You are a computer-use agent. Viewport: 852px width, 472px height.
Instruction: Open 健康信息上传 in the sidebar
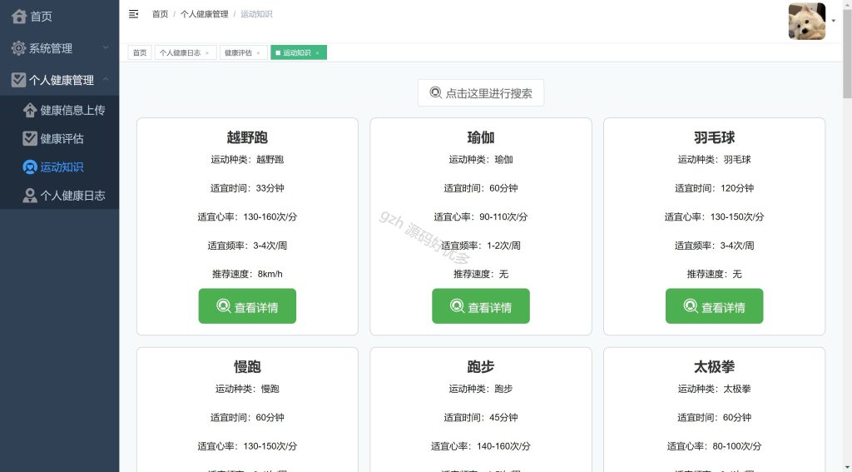(60, 111)
